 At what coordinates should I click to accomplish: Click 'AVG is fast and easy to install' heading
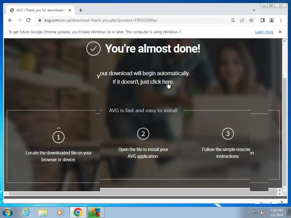143,110
